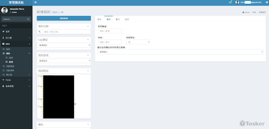The height and width of the screenshot is (129, 269).
Task: Collapse the 規則 submenu chevron in sidebar
Action: click(29, 53)
